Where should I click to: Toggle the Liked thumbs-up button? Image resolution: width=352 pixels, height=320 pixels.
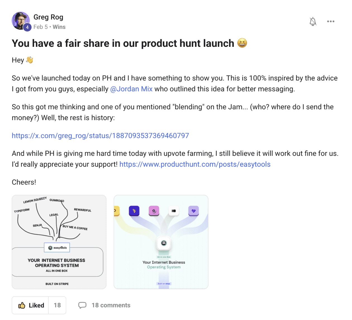click(x=30, y=305)
